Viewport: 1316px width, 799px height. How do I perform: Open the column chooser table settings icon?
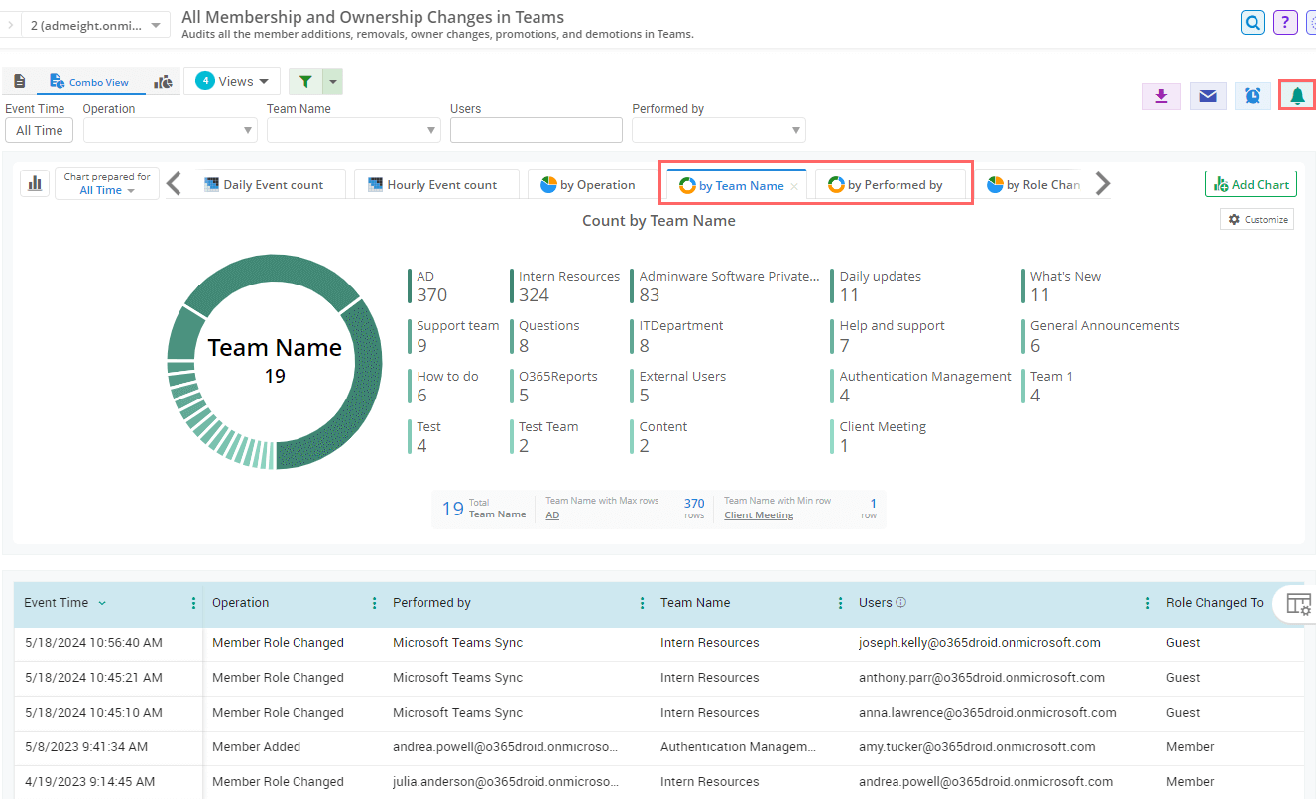point(1298,604)
